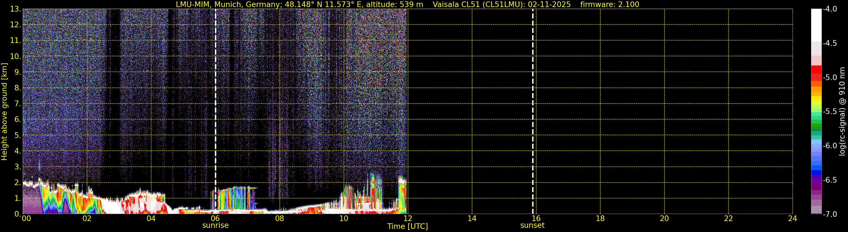Click the 'sunrise' label below the axis
This screenshot has height=232, width=848.
pyautogui.click(x=215, y=225)
